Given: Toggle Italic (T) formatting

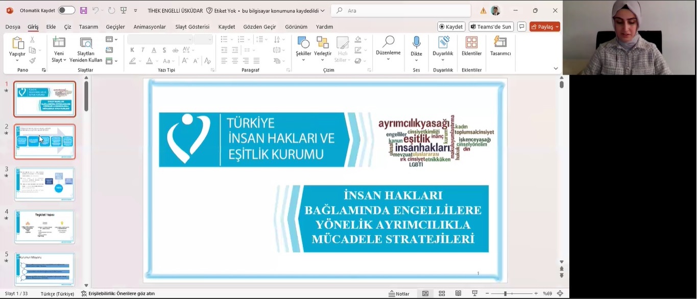Looking at the screenshot, I should pyautogui.click(x=143, y=50).
